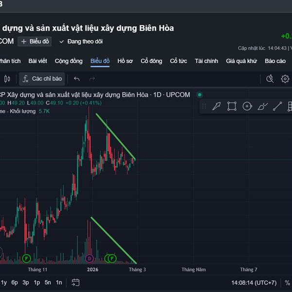Screen dimensions: 292x292
Task: Open the Phân tích tab
Action: click(x=10, y=61)
